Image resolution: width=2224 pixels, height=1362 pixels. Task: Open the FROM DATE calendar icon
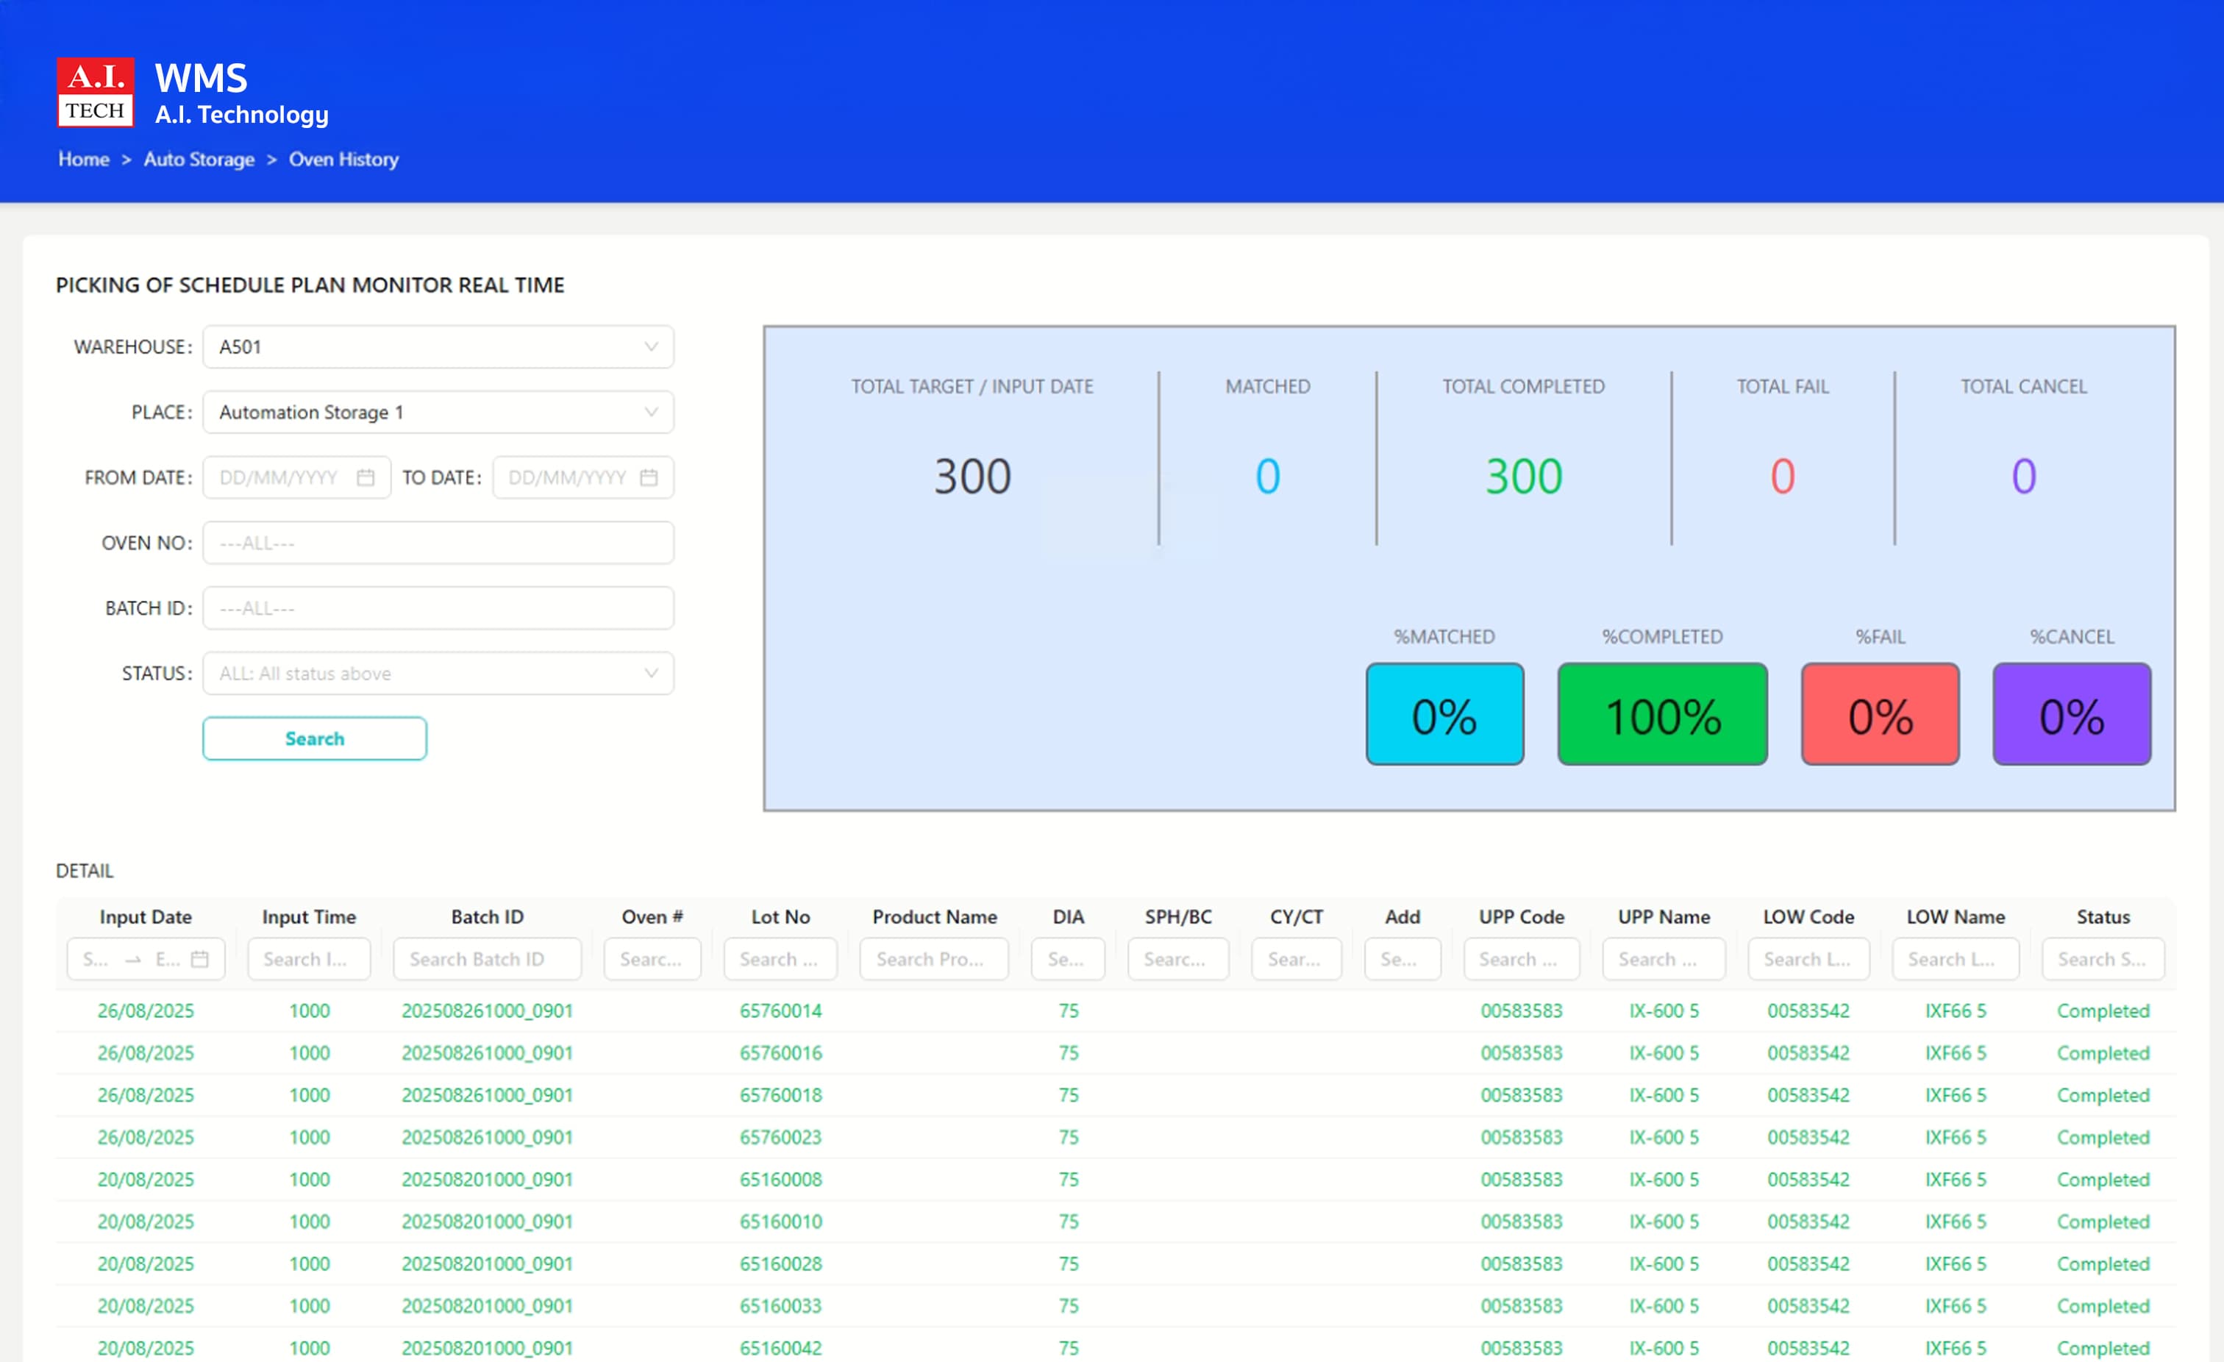coord(366,477)
